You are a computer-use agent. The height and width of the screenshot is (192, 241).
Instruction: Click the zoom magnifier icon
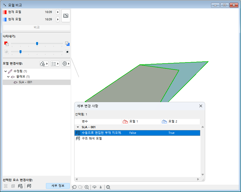point(87,187)
